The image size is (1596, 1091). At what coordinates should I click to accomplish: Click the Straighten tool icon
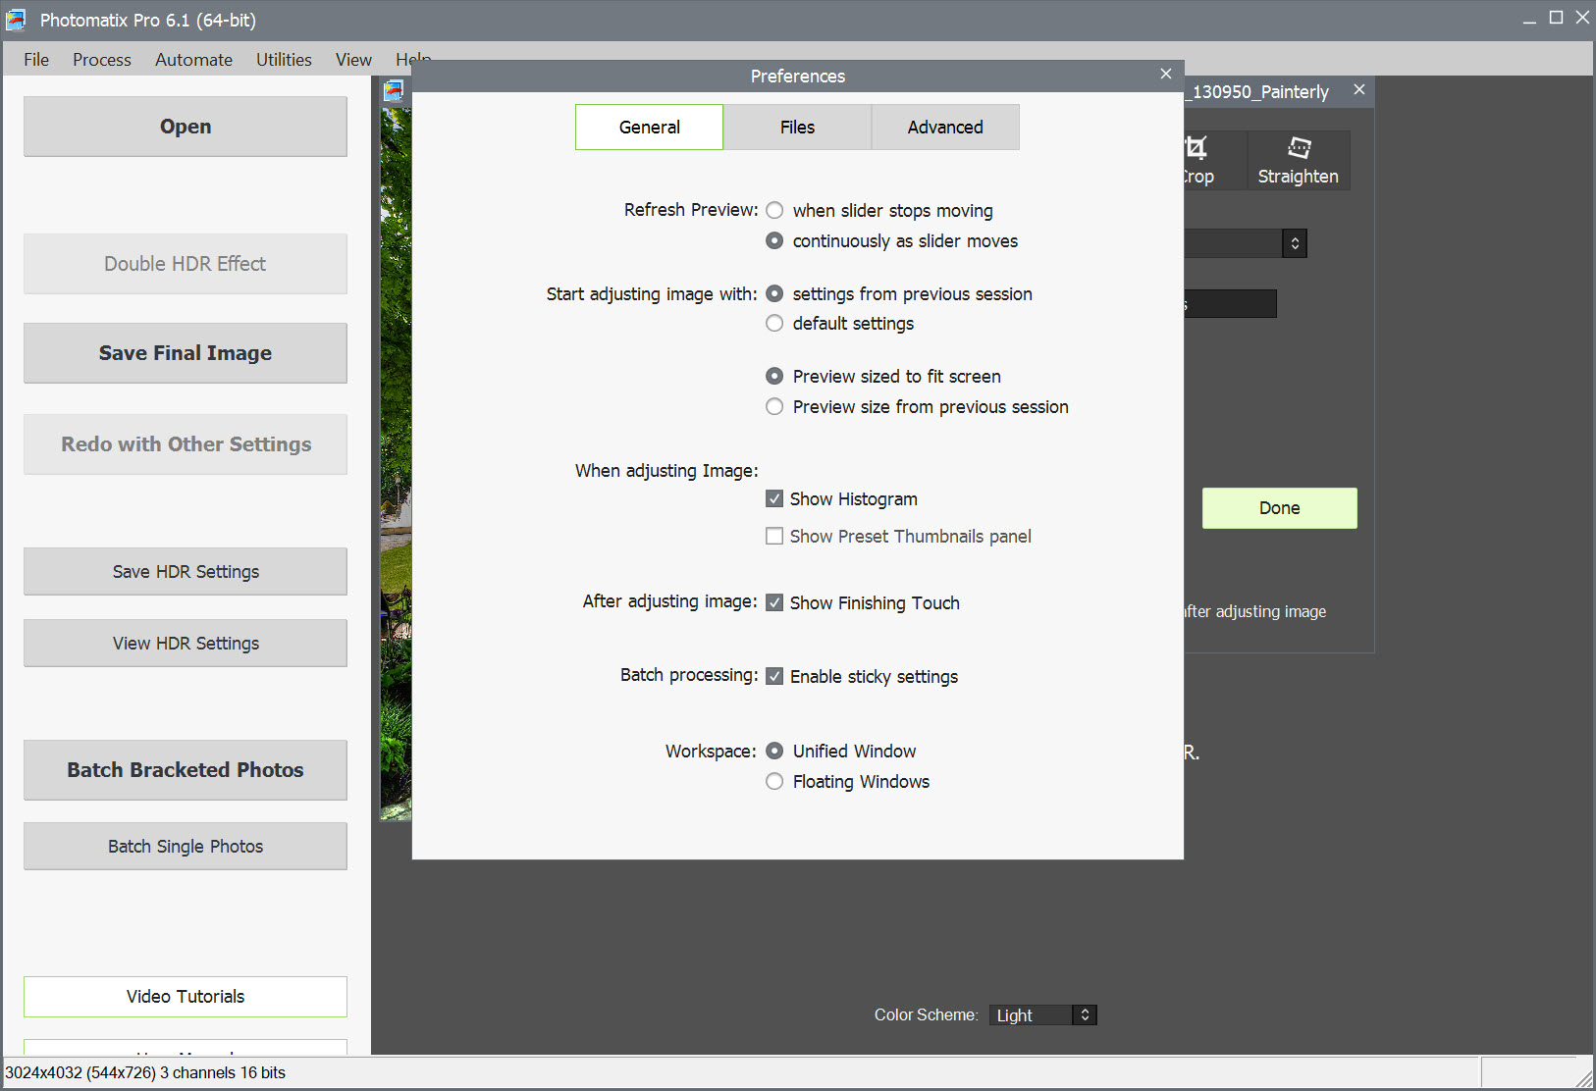(1299, 148)
